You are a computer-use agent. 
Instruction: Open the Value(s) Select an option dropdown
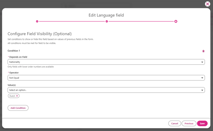106,90
